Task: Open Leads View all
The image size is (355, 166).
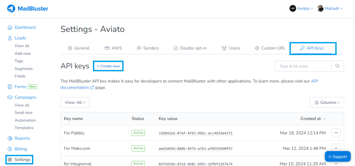Action: [x=22, y=46]
